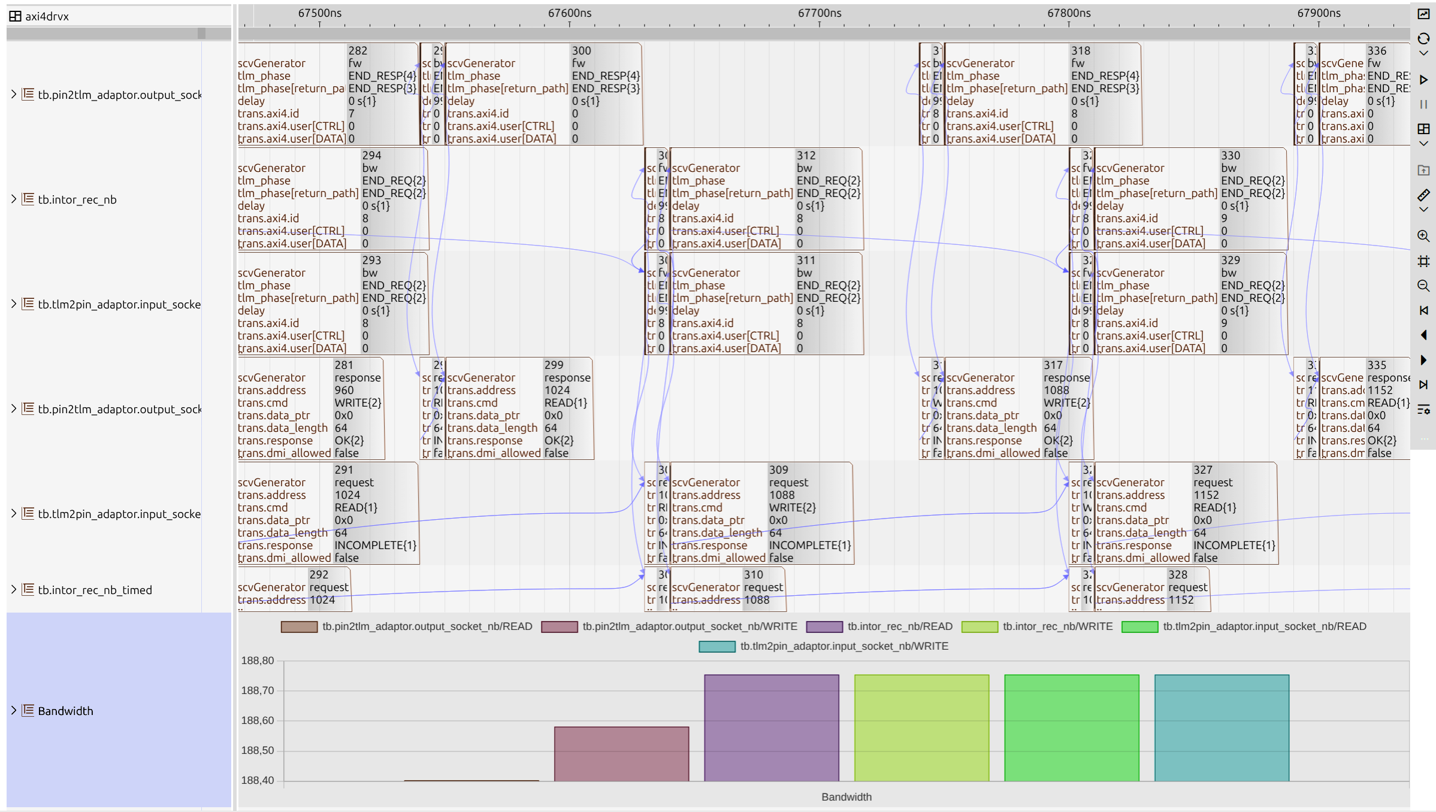Click the zoom in magnifier icon

coord(1423,236)
